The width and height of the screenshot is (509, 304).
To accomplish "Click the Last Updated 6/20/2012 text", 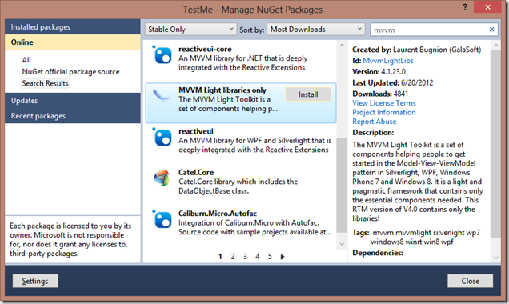I will click(393, 82).
